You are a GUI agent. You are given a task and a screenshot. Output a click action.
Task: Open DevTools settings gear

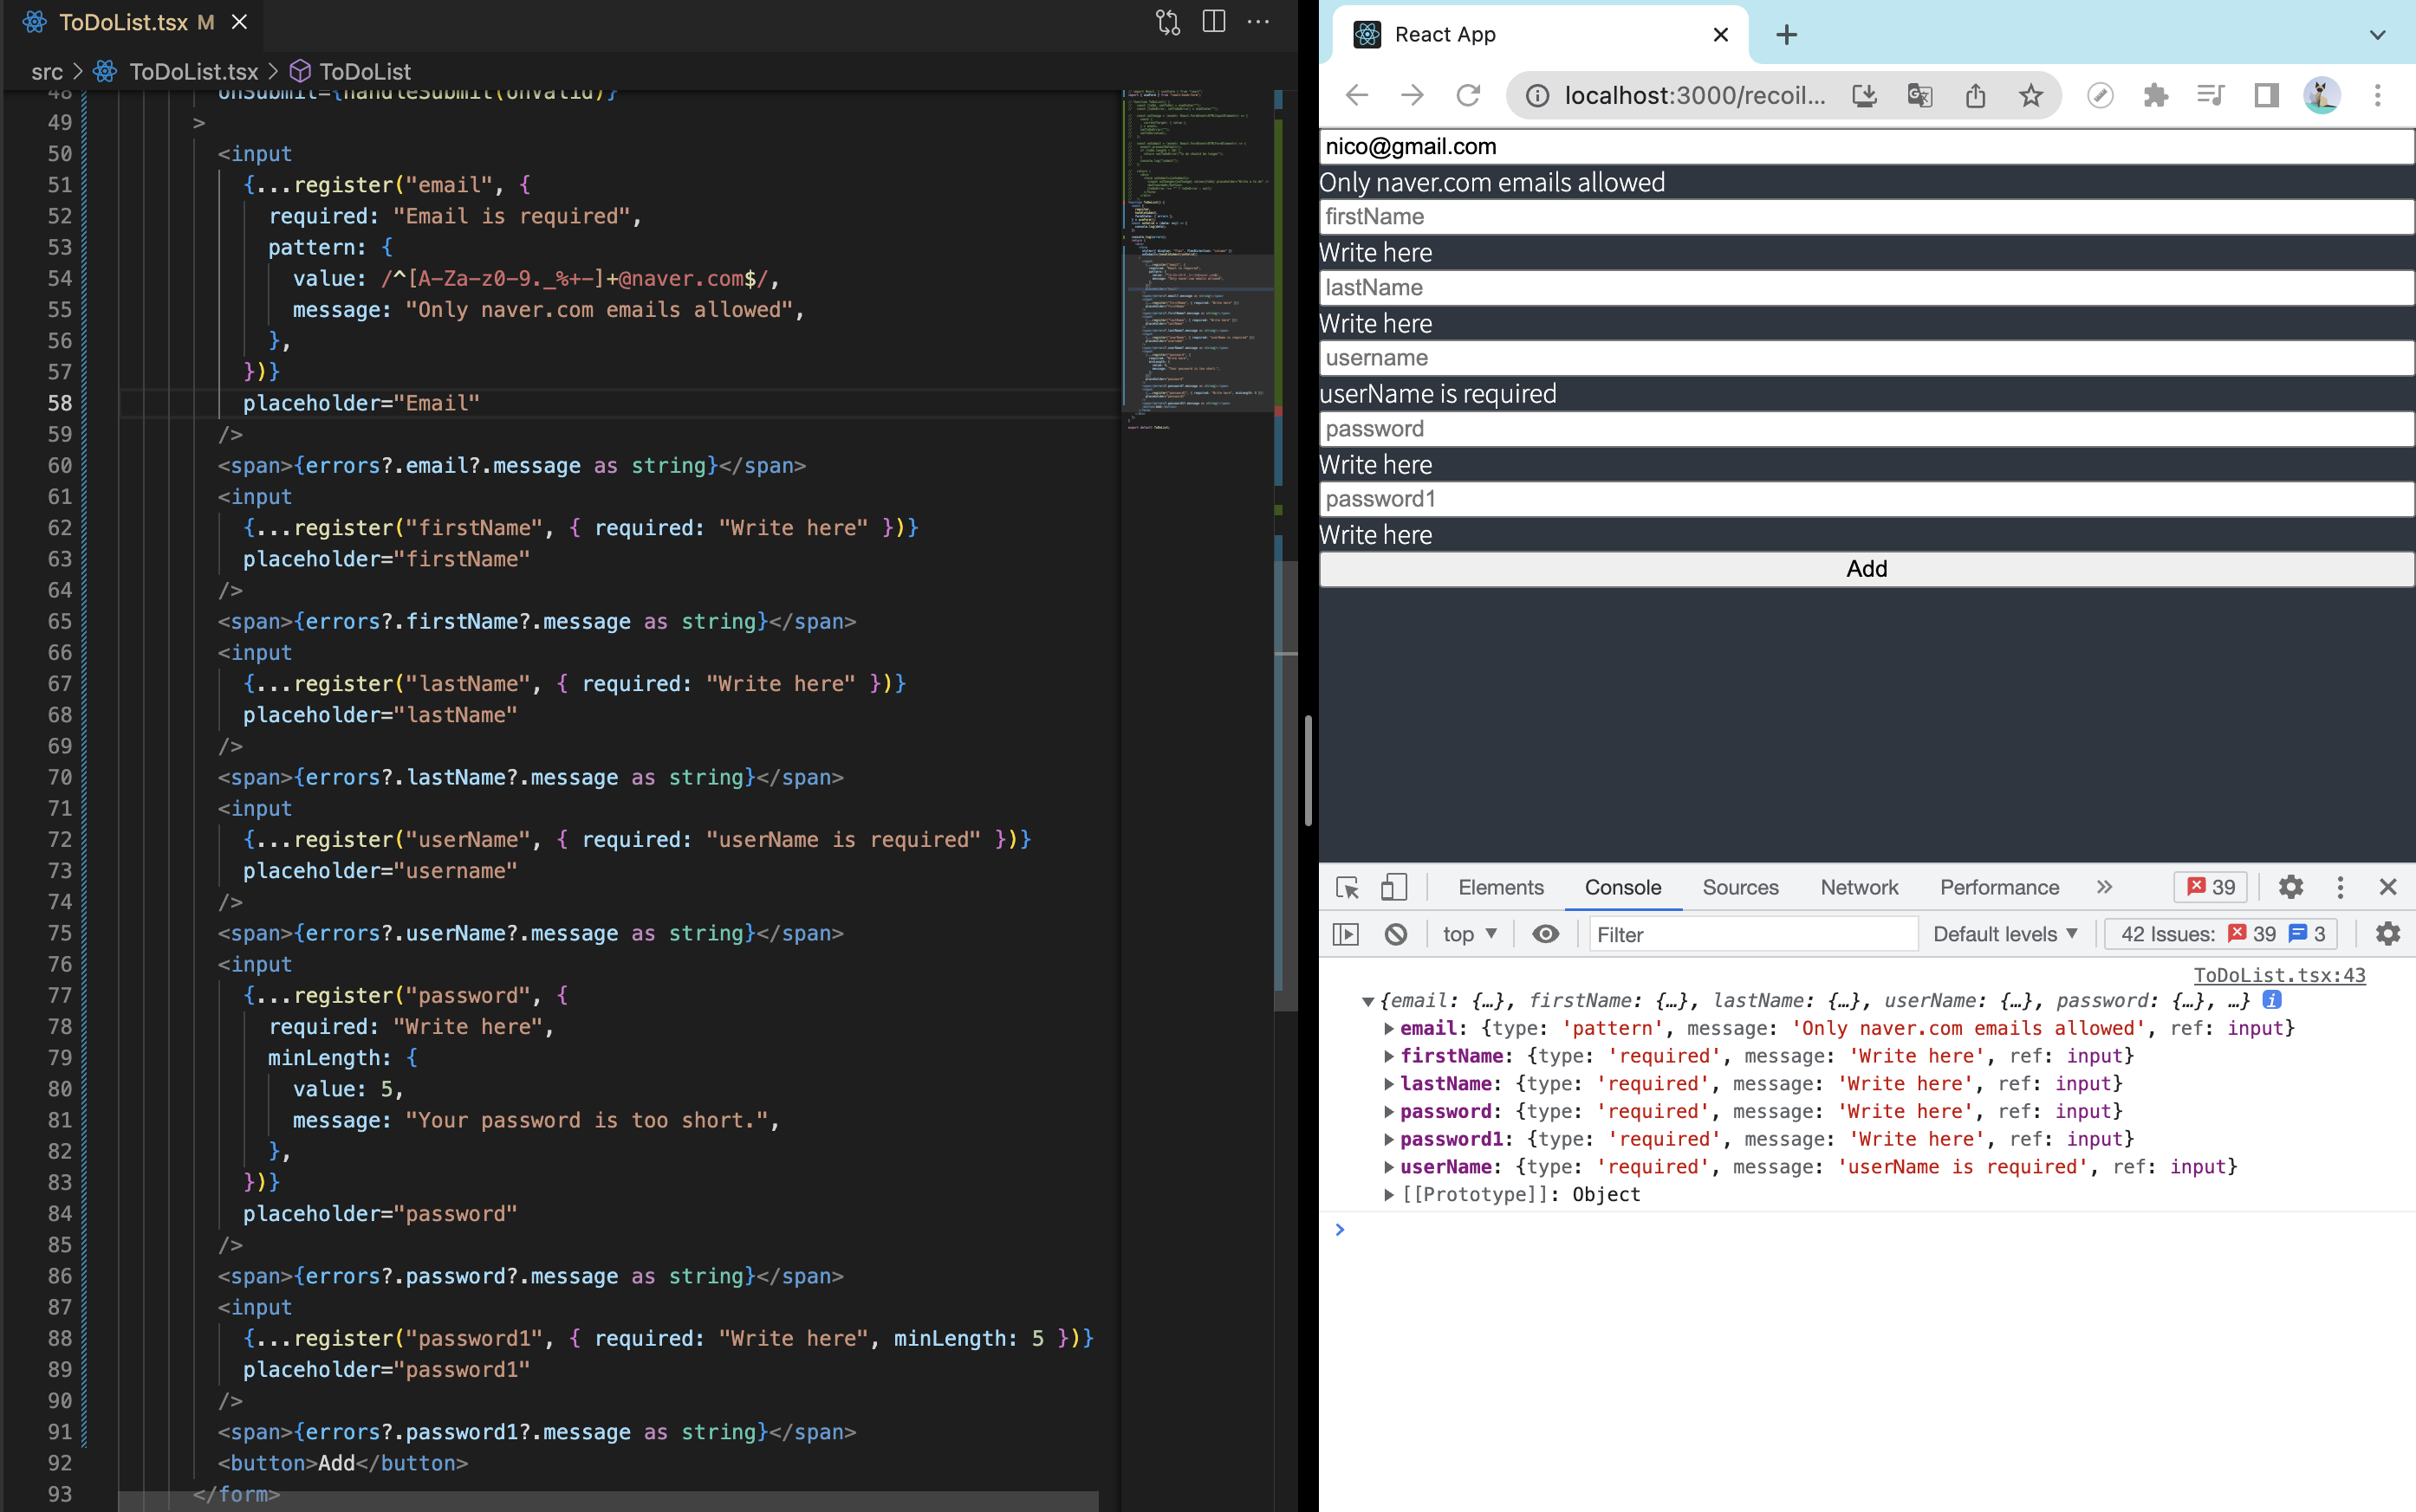pos(2290,887)
